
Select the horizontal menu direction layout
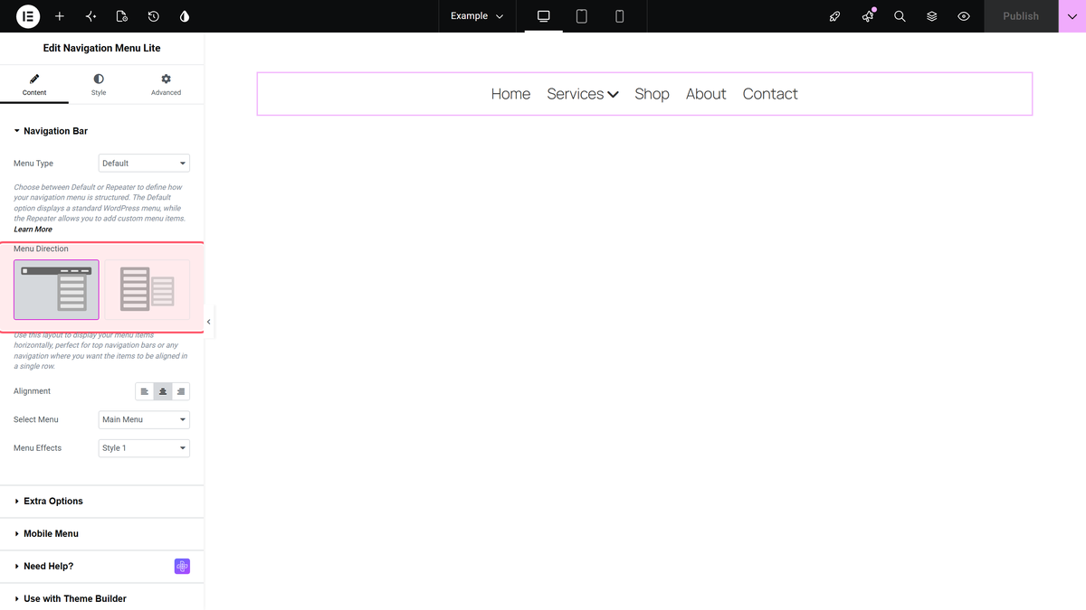pyautogui.click(x=56, y=289)
